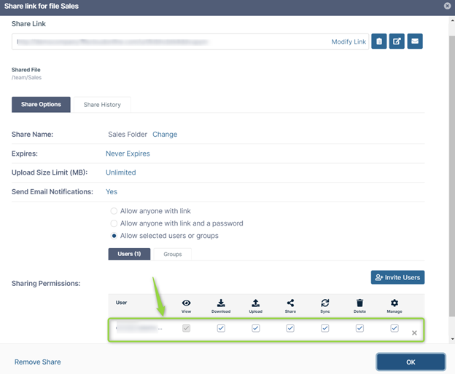Toggle the user's Delete permission checkbox

tap(359, 328)
